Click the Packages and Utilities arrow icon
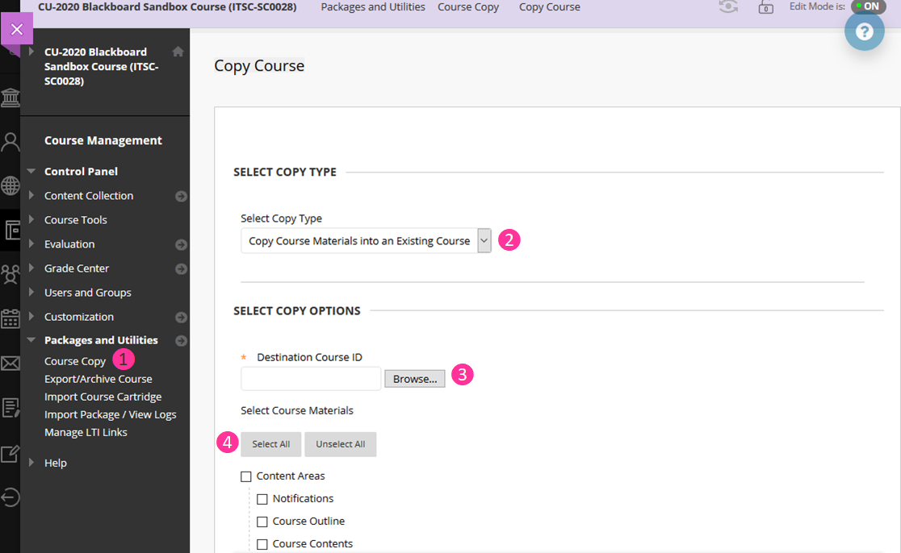Image resolution: width=901 pixels, height=553 pixels. pyautogui.click(x=181, y=341)
